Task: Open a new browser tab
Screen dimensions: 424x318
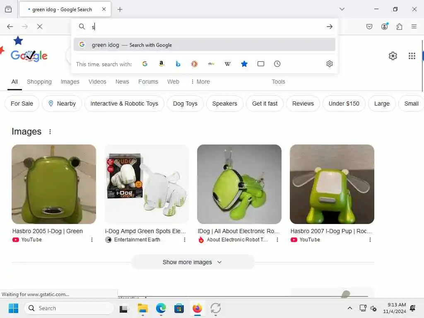Action: click(x=120, y=10)
